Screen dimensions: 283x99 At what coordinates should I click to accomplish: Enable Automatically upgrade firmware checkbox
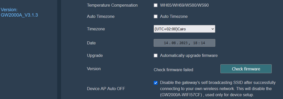point(155,55)
